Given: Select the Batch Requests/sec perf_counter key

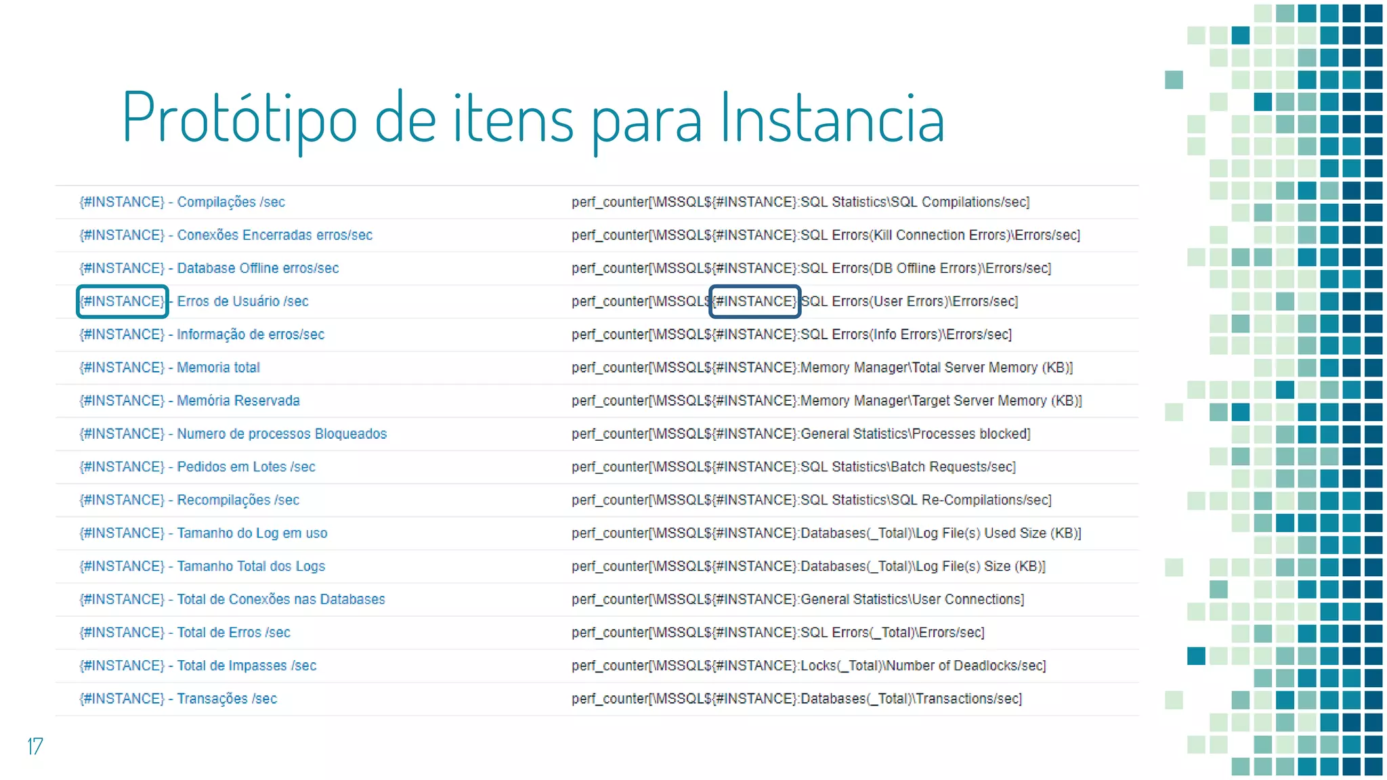Looking at the screenshot, I should (794, 467).
